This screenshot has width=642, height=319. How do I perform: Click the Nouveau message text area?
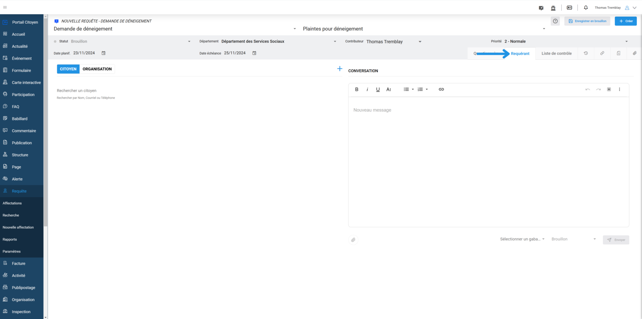coord(488,162)
